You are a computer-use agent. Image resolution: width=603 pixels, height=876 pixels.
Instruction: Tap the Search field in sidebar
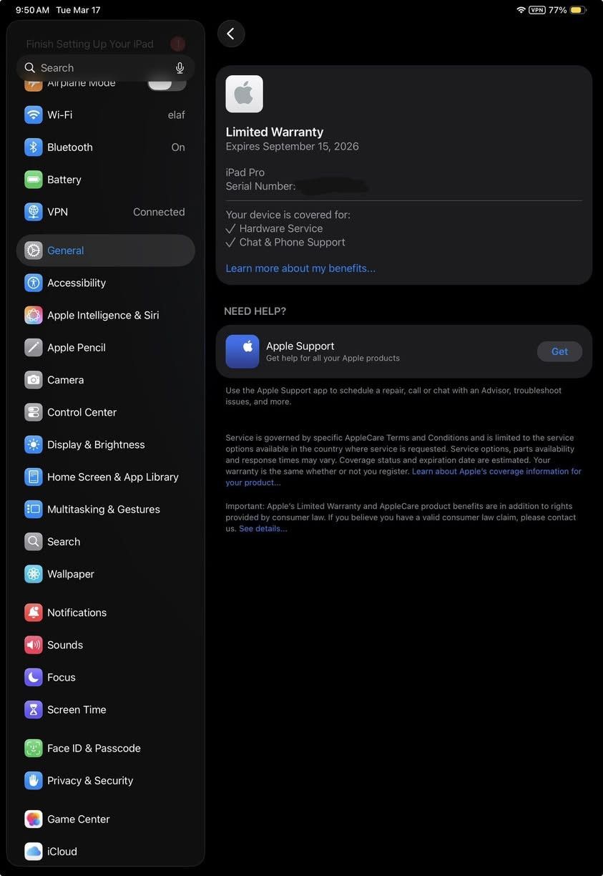[x=100, y=68]
